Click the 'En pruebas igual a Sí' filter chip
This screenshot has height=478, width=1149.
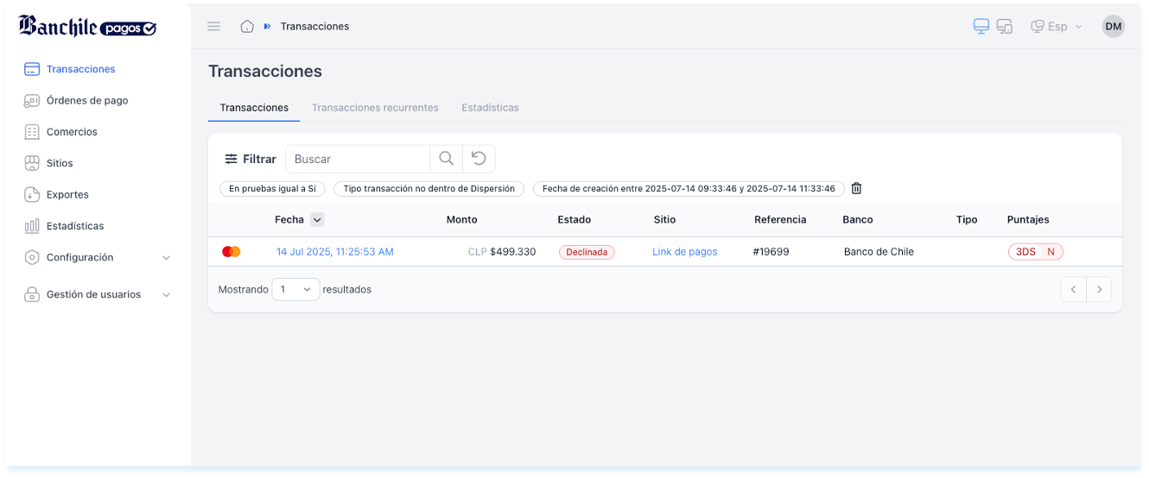tap(272, 189)
